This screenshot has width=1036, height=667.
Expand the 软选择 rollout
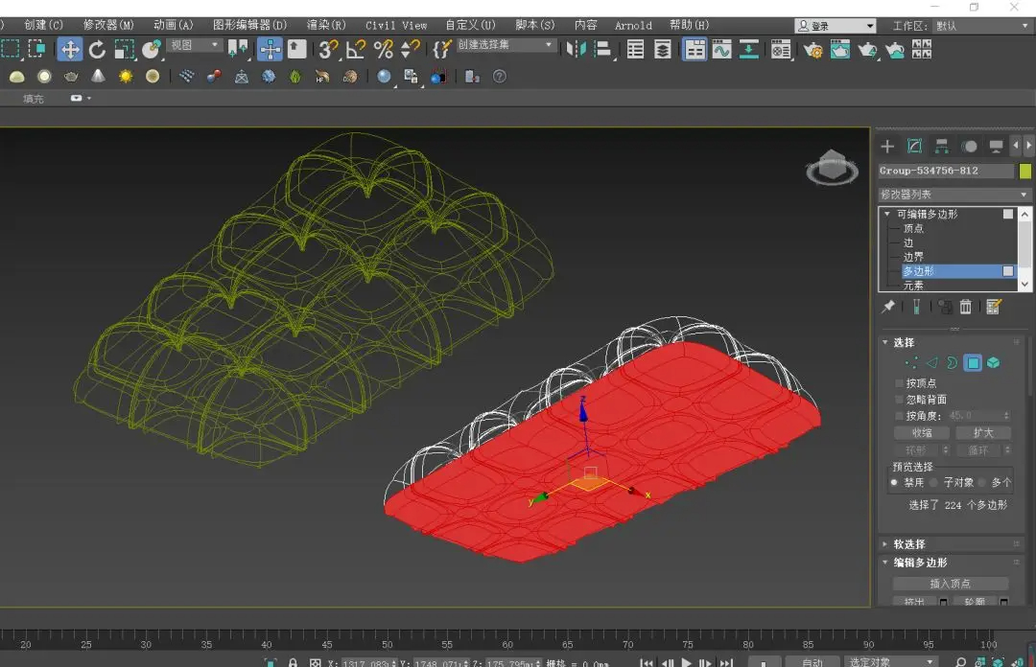click(909, 544)
